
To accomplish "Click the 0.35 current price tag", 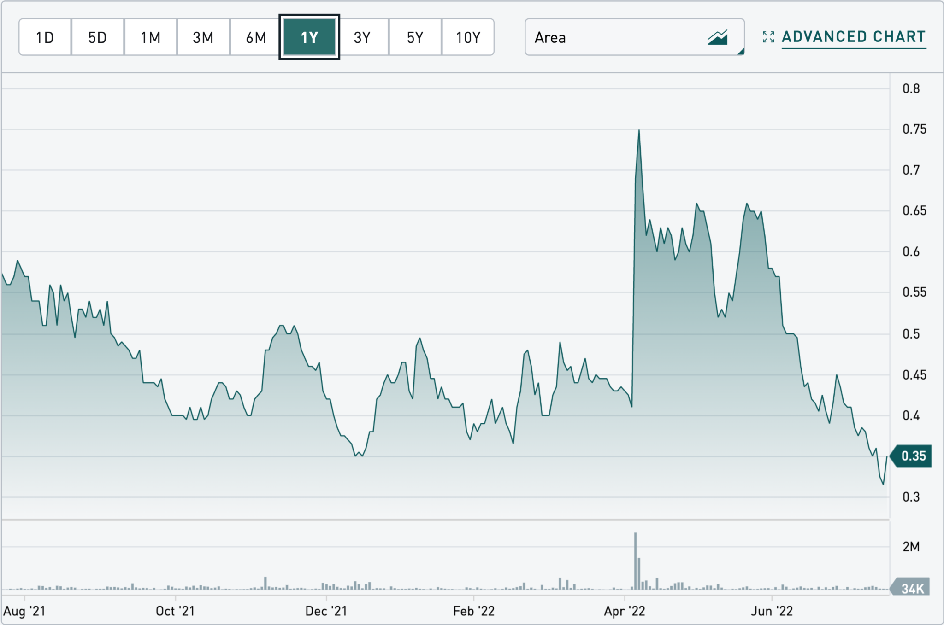I will (x=911, y=456).
